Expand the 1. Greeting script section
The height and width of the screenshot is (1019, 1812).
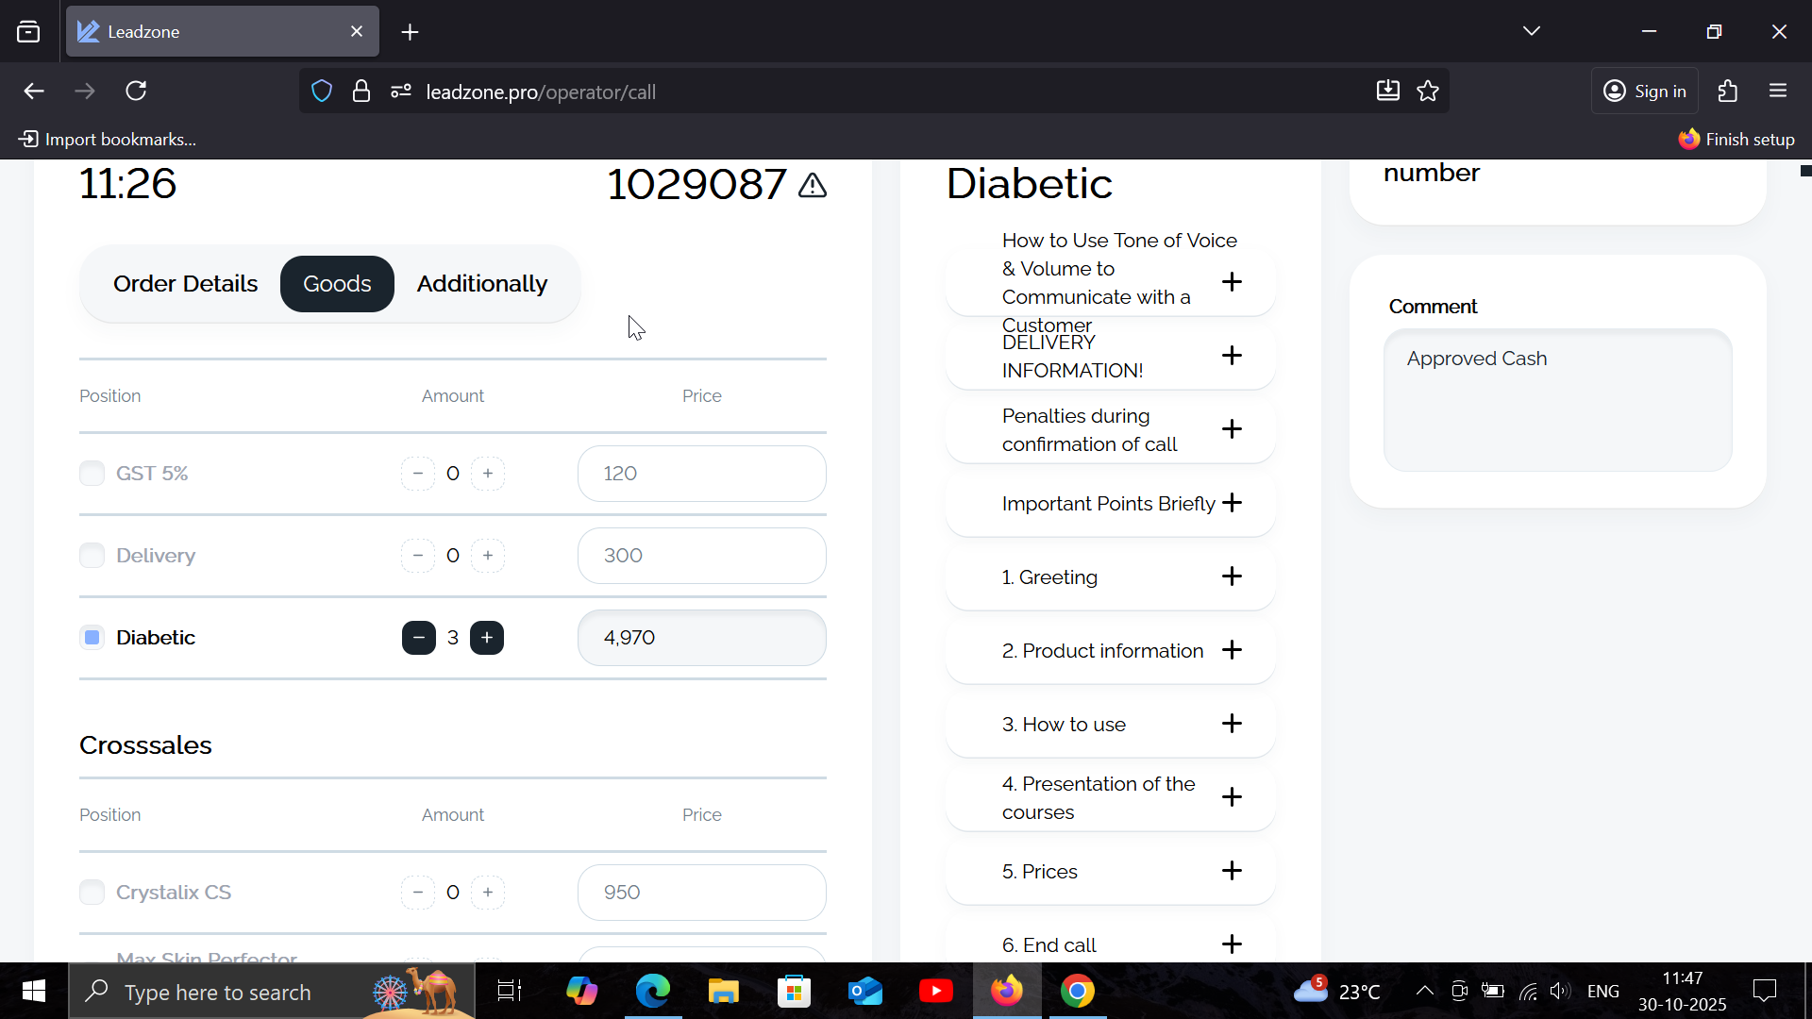1231,576
